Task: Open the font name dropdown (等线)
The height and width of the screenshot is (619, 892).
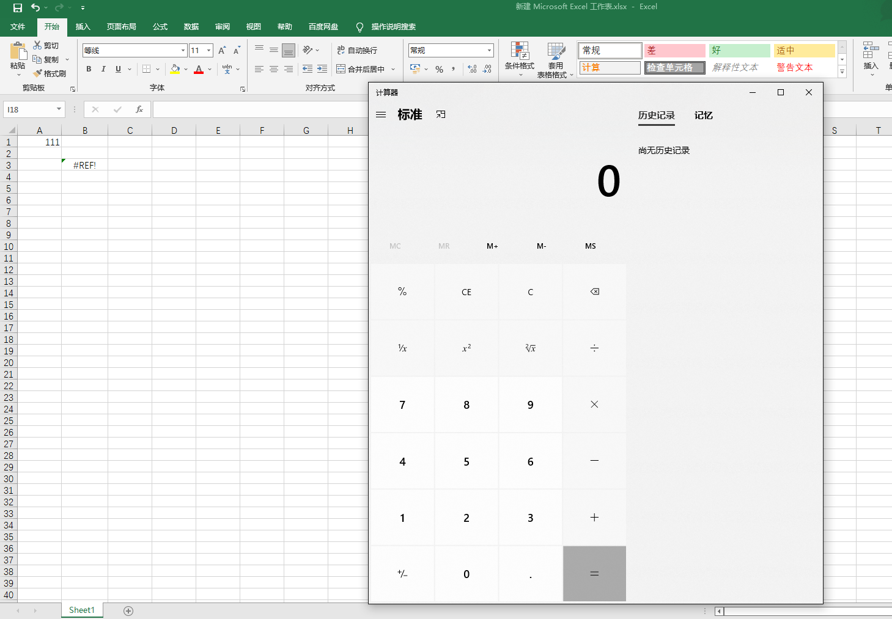Action: point(183,50)
